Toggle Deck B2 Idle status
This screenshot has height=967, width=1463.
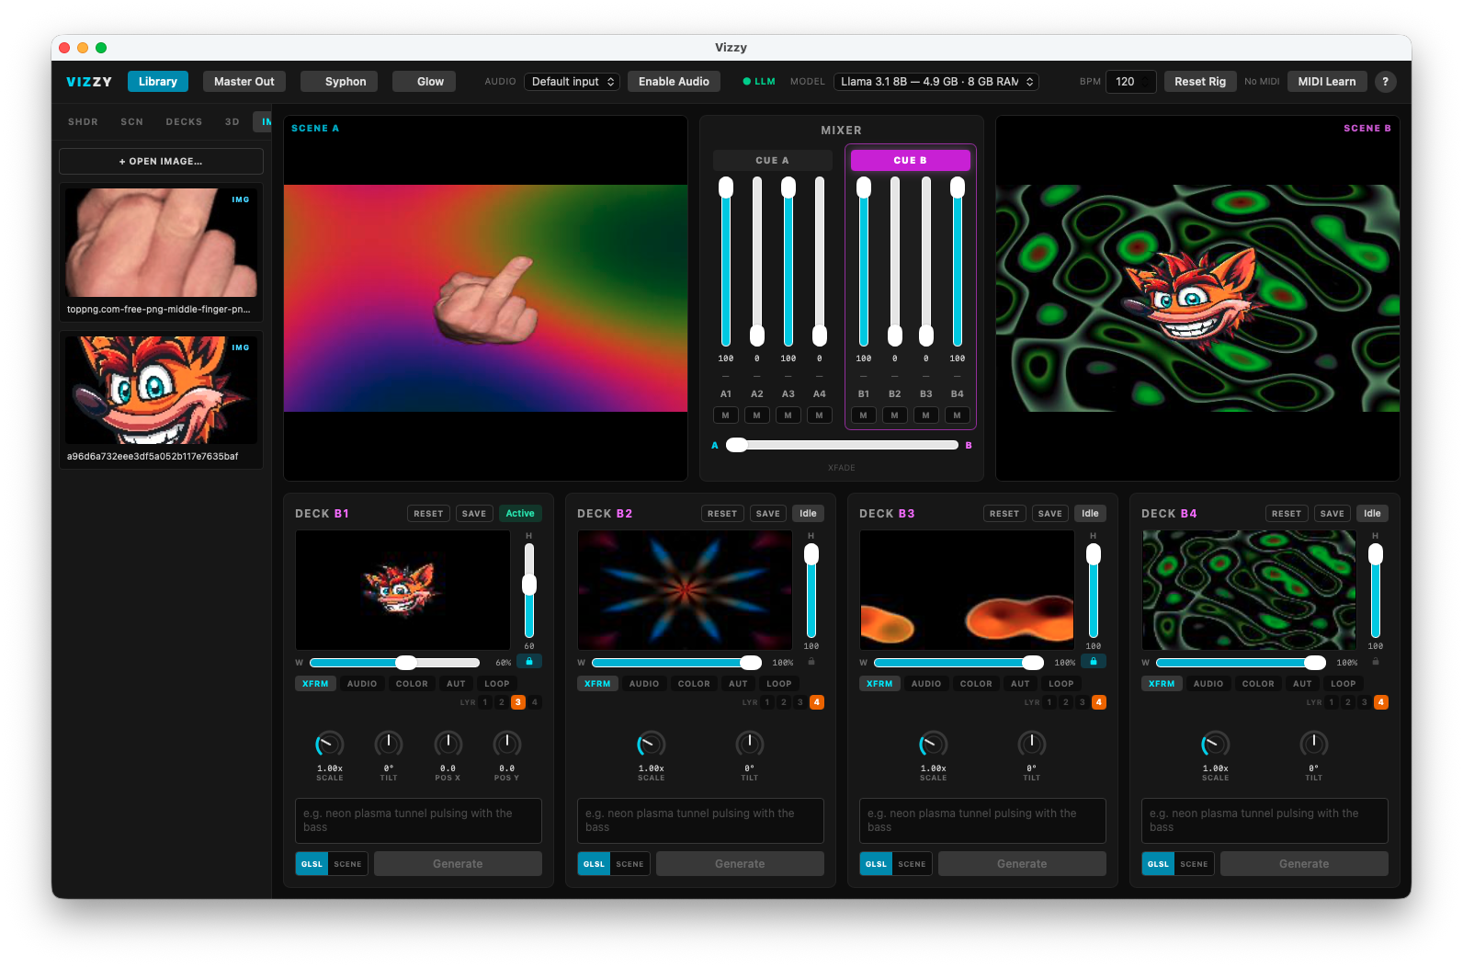point(808,514)
